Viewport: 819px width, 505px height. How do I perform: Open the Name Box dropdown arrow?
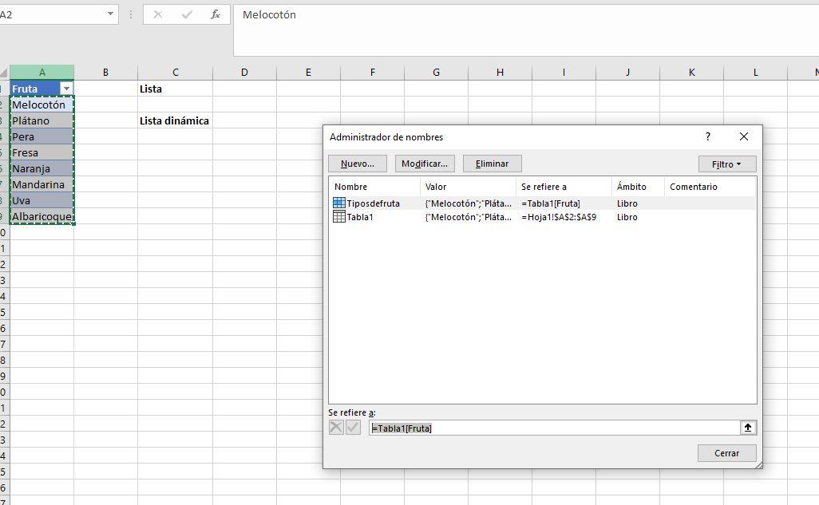109,14
